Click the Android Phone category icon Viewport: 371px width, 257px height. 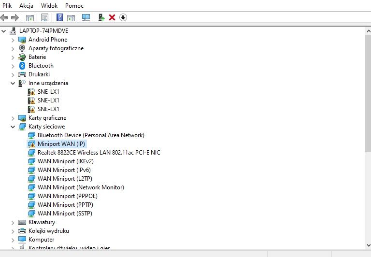22,40
